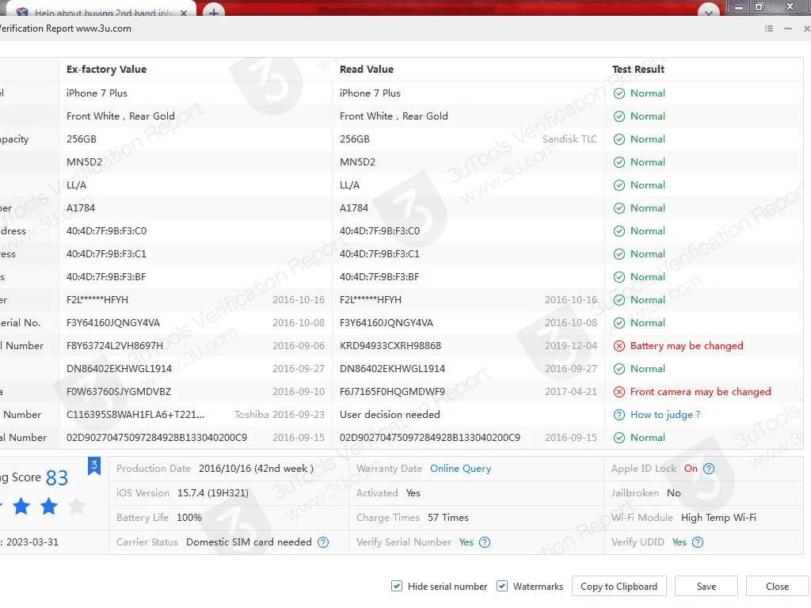
Task: Click the help icon next to Carrier Status
Action: pyautogui.click(x=323, y=542)
